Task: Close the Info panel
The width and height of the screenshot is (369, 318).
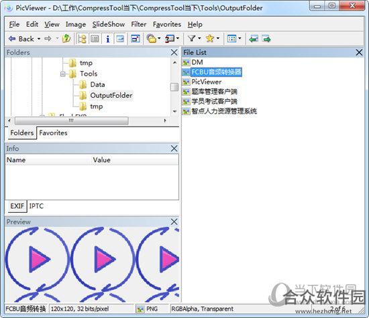Action: (174, 148)
